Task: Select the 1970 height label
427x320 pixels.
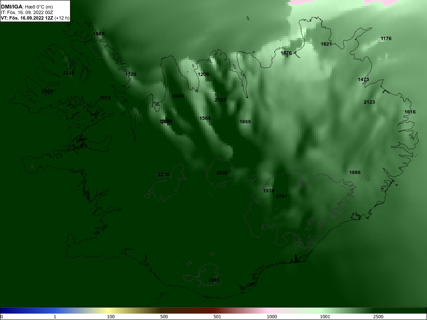Action: [269, 191]
